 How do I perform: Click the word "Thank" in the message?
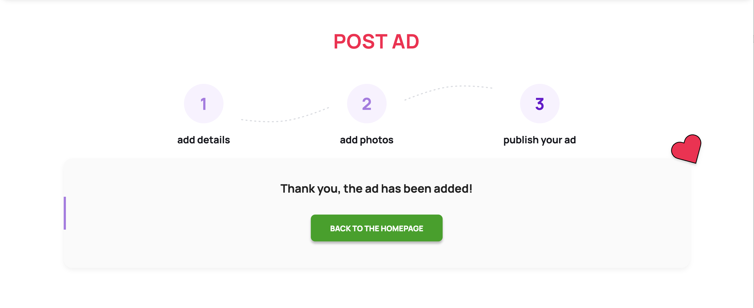coord(298,189)
